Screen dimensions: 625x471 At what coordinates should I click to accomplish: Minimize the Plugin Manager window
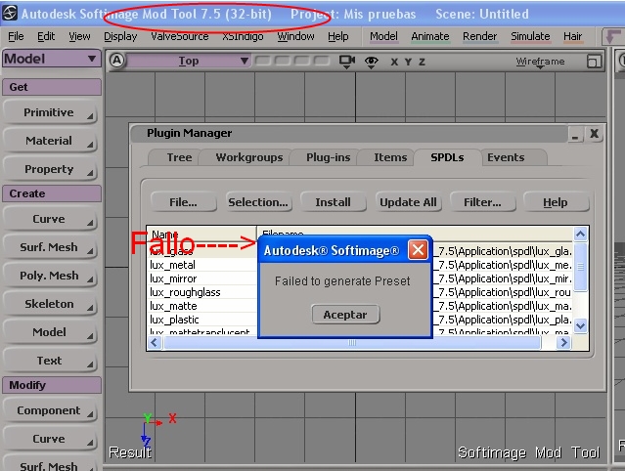pos(575,134)
